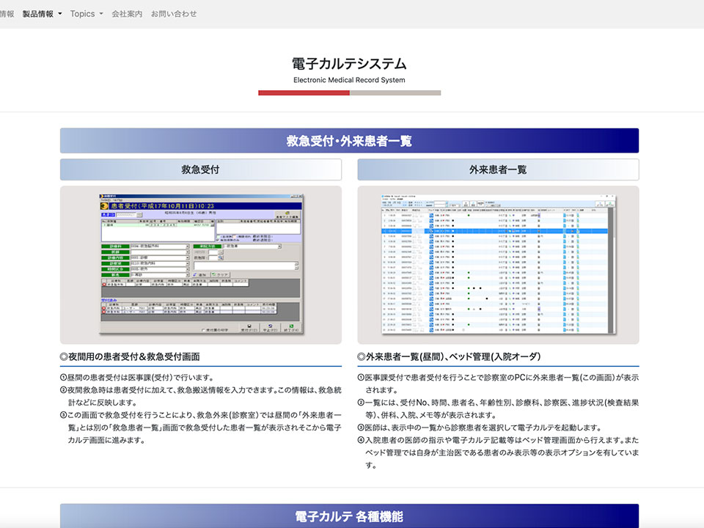
Task: Click the 診療科 dropdown arrow in reception screenshot
Action: 188,248
